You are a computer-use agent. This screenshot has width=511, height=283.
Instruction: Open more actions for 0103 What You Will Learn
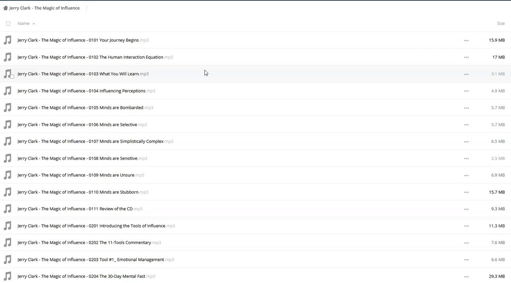click(466, 74)
